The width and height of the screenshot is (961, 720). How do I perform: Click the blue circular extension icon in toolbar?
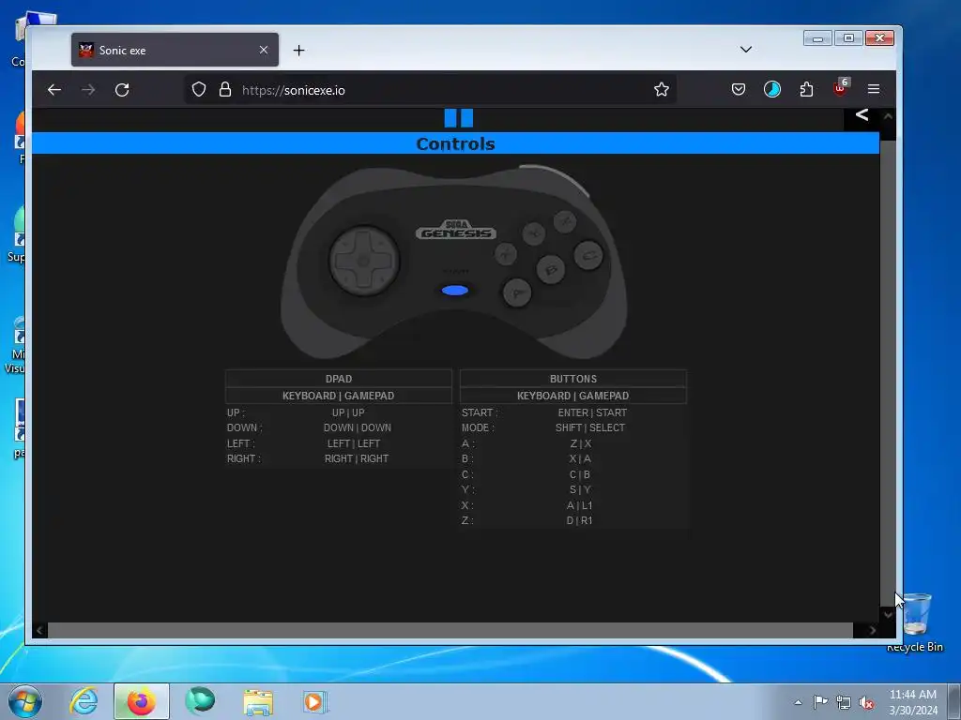pyautogui.click(x=772, y=89)
